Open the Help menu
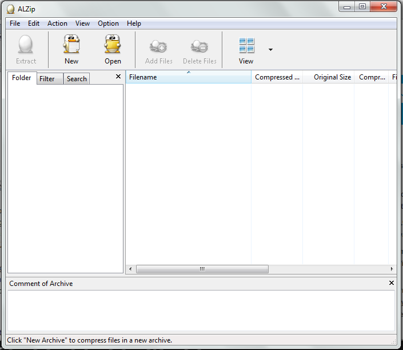The image size is (403, 350). (134, 23)
